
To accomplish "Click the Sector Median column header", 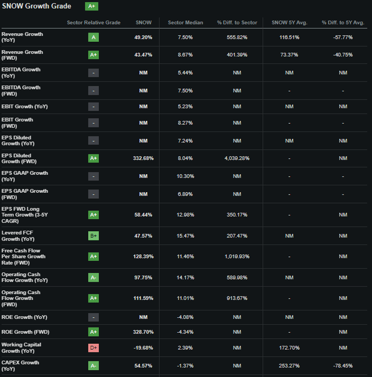I will [x=185, y=23].
